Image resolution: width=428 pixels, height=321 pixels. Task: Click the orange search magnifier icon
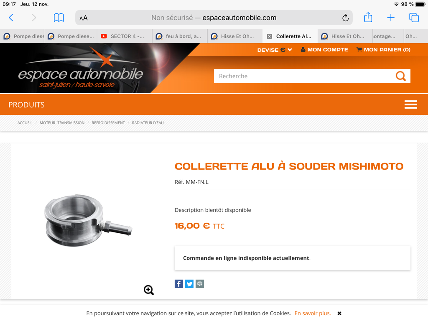point(401,76)
